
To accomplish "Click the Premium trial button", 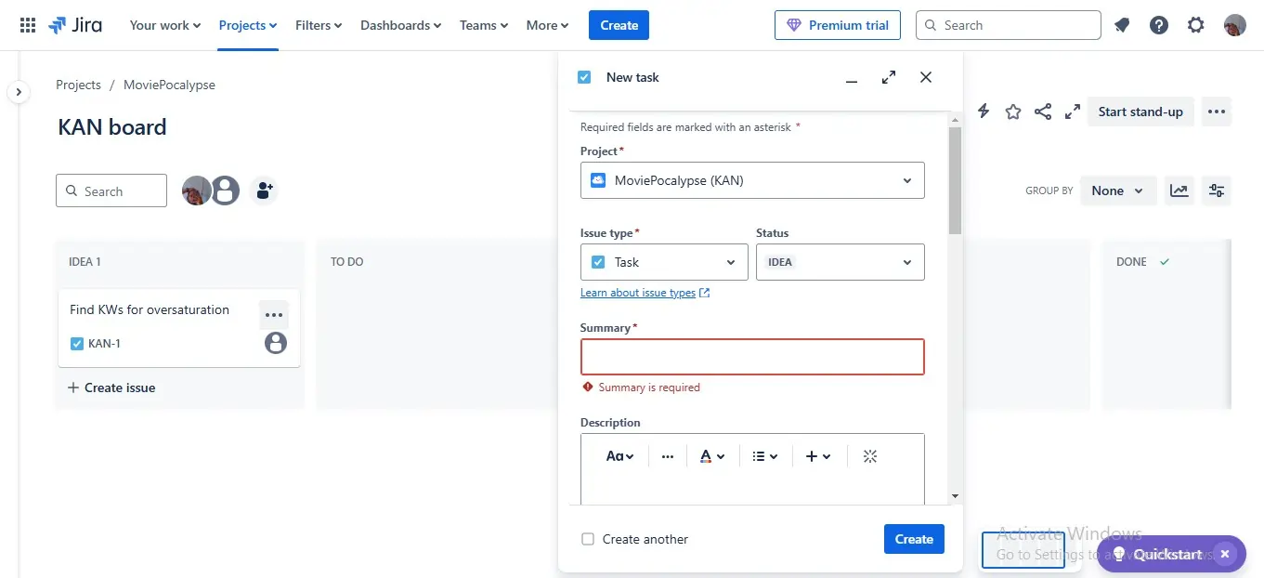I will pyautogui.click(x=838, y=25).
